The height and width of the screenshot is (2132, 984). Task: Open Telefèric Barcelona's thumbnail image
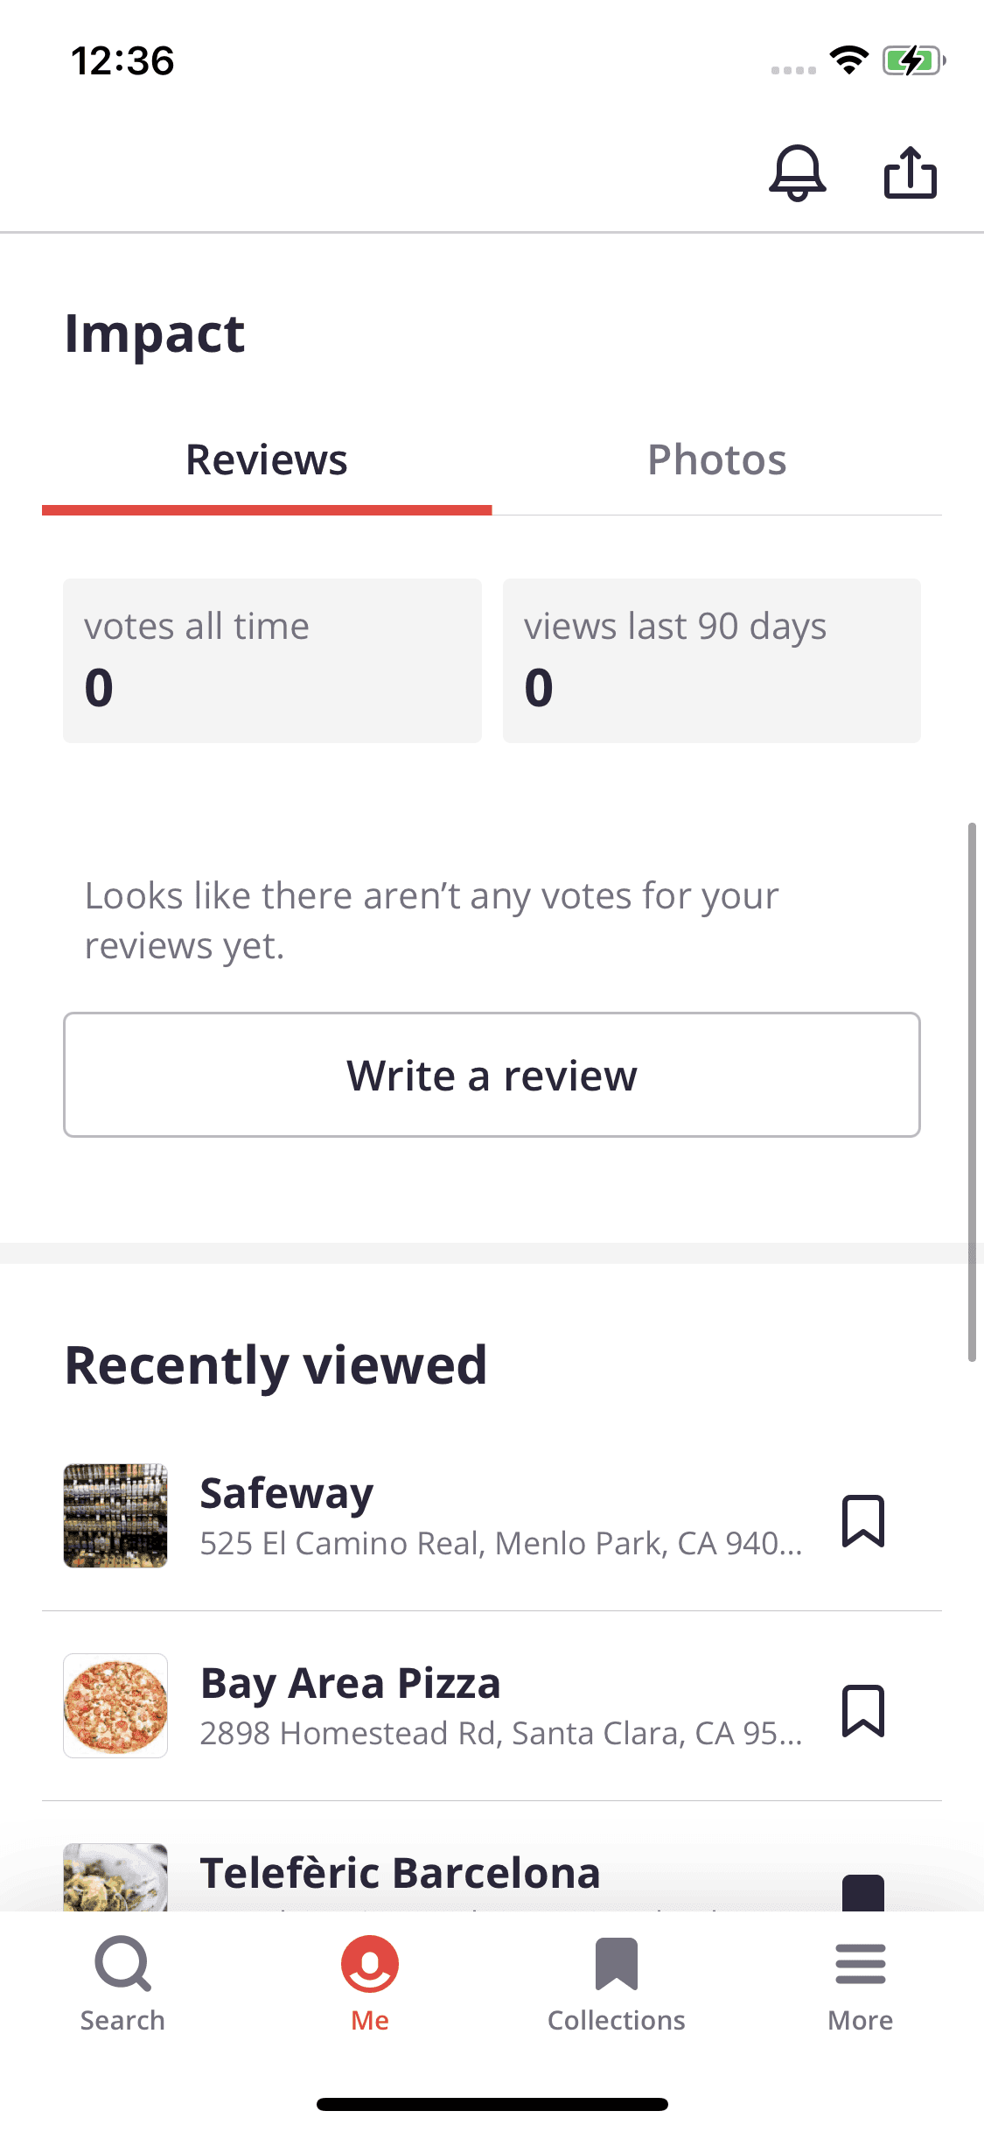(x=115, y=1878)
